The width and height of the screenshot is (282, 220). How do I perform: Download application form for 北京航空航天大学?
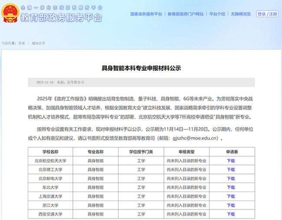click(230, 161)
